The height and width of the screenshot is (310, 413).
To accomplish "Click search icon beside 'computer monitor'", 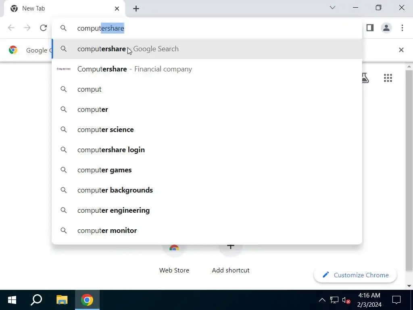I will 63,230.
